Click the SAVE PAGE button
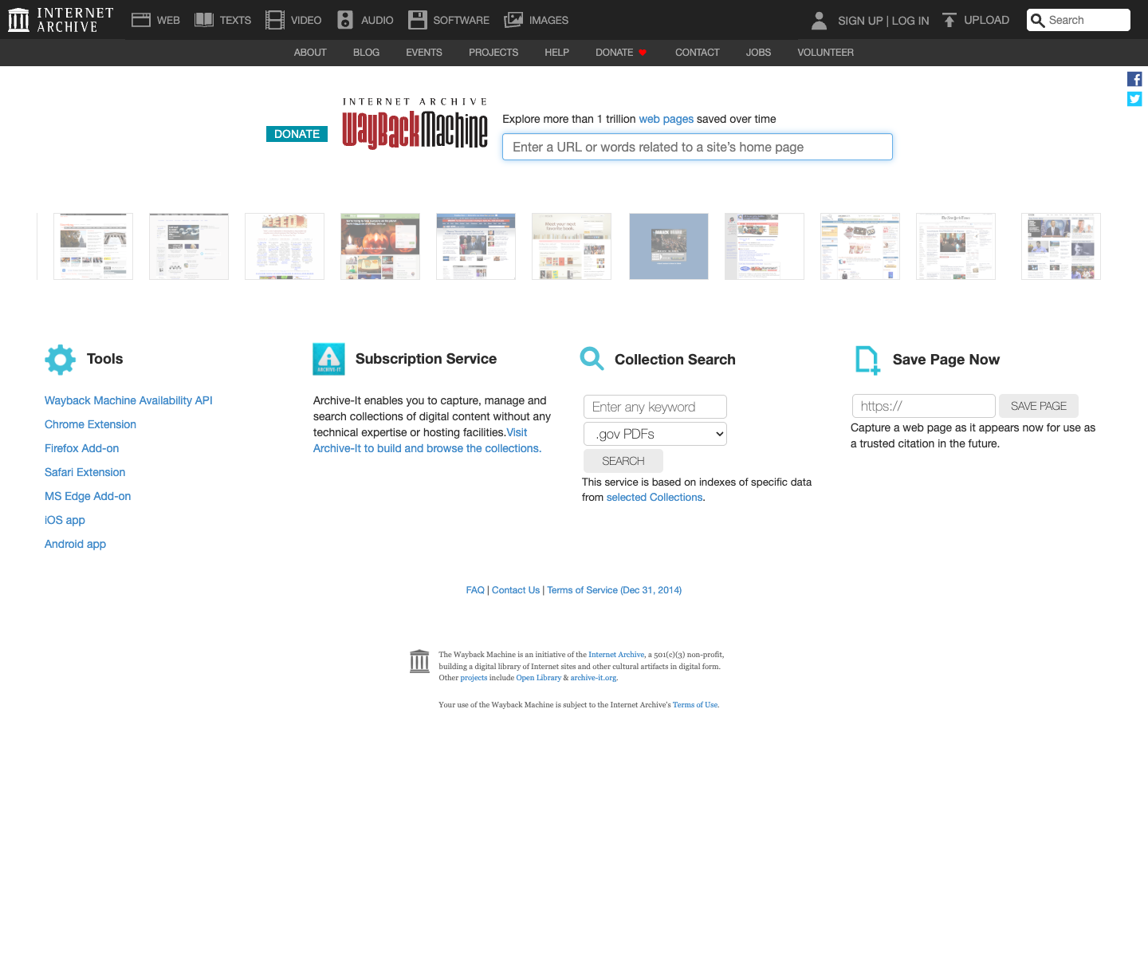This screenshot has width=1148, height=957. [1039, 406]
